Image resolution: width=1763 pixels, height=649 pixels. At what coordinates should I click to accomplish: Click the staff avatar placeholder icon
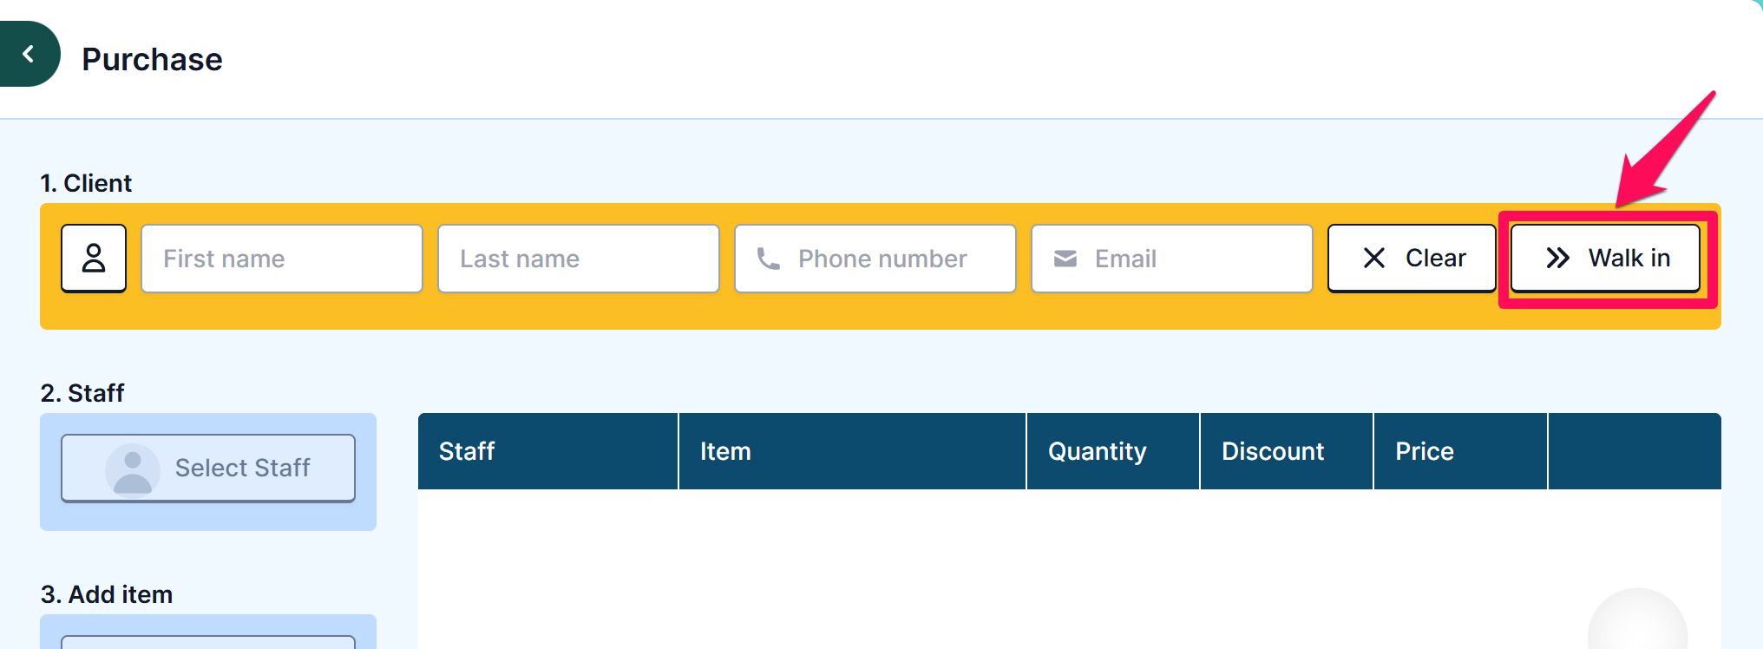133,469
